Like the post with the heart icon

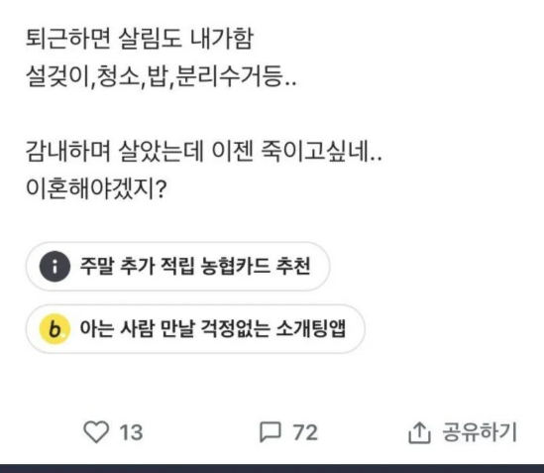pyautogui.click(x=96, y=432)
